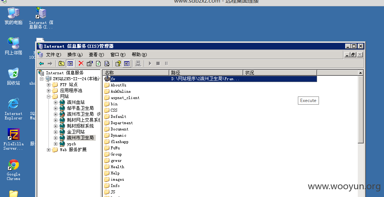
Task: Open 网上邻居 desktop icon
Action: point(13,46)
